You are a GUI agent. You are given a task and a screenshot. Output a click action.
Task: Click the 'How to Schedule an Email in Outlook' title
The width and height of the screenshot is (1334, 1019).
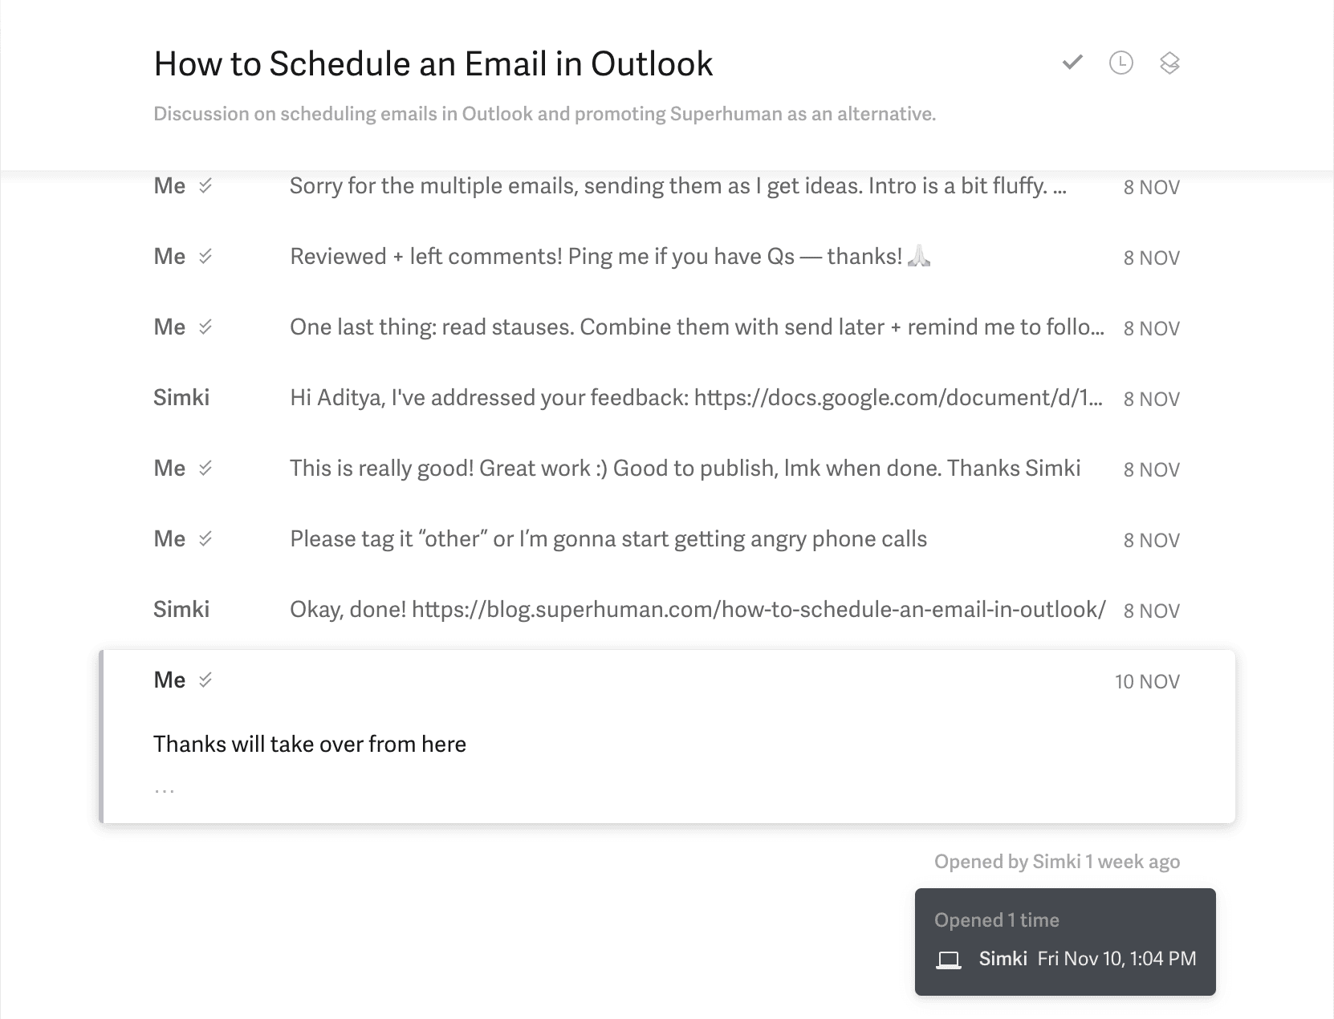433,64
